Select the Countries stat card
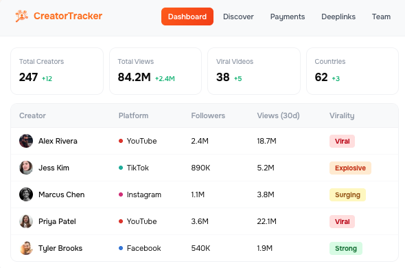405x268 pixels. (x=352, y=71)
